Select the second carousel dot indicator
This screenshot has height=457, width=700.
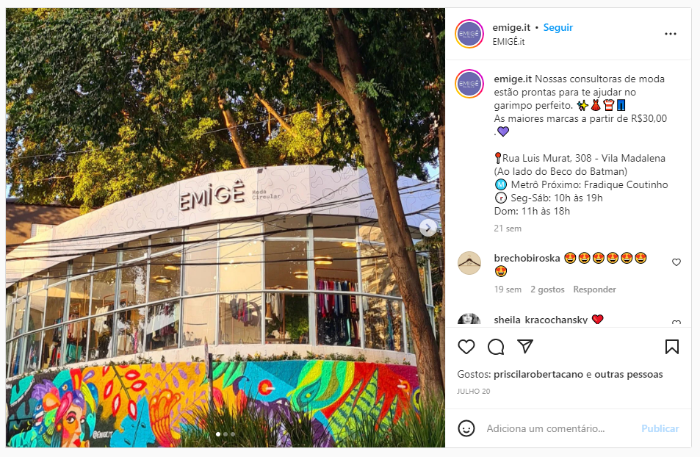pyautogui.click(x=225, y=433)
